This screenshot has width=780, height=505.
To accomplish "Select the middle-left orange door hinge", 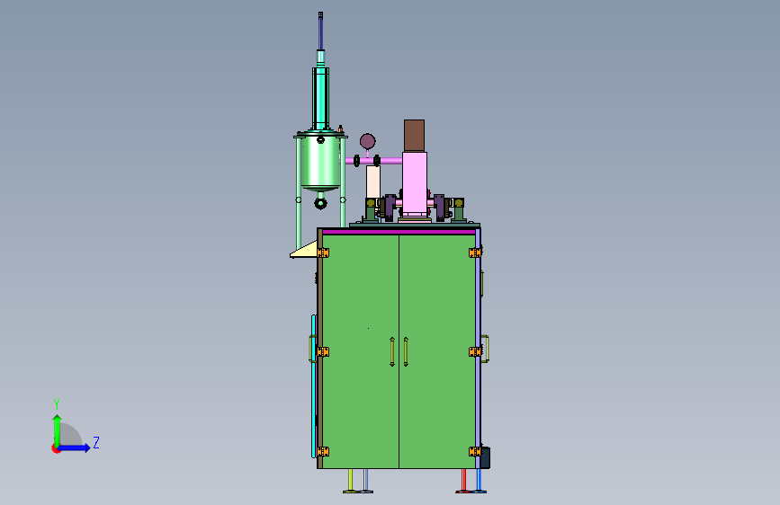I will click(x=323, y=352).
